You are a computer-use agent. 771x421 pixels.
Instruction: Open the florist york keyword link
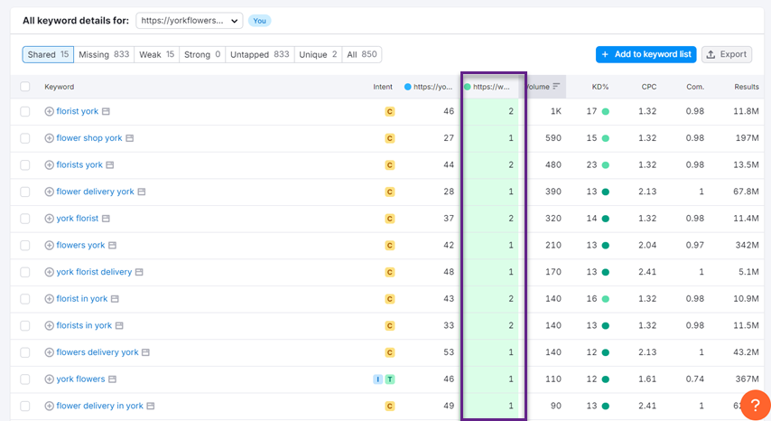point(78,112)
